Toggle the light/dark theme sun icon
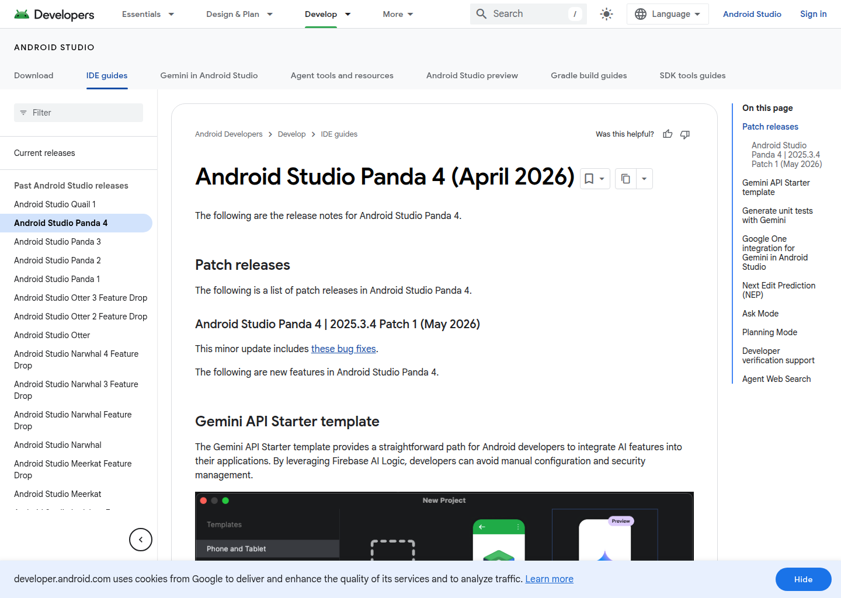Image resolution: width=841 pixels, height=598 pixels. click(x=607, y=14)
